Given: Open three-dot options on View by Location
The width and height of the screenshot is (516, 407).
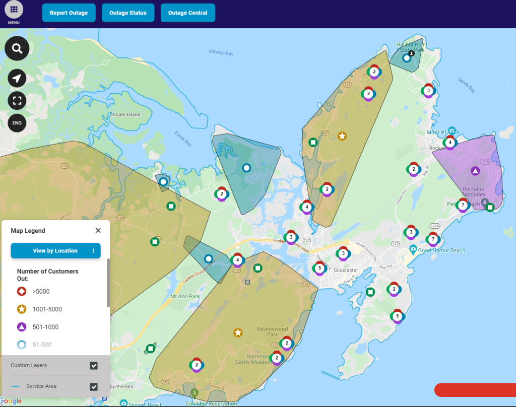Looking at the screenshot, I should coord(94,251).
